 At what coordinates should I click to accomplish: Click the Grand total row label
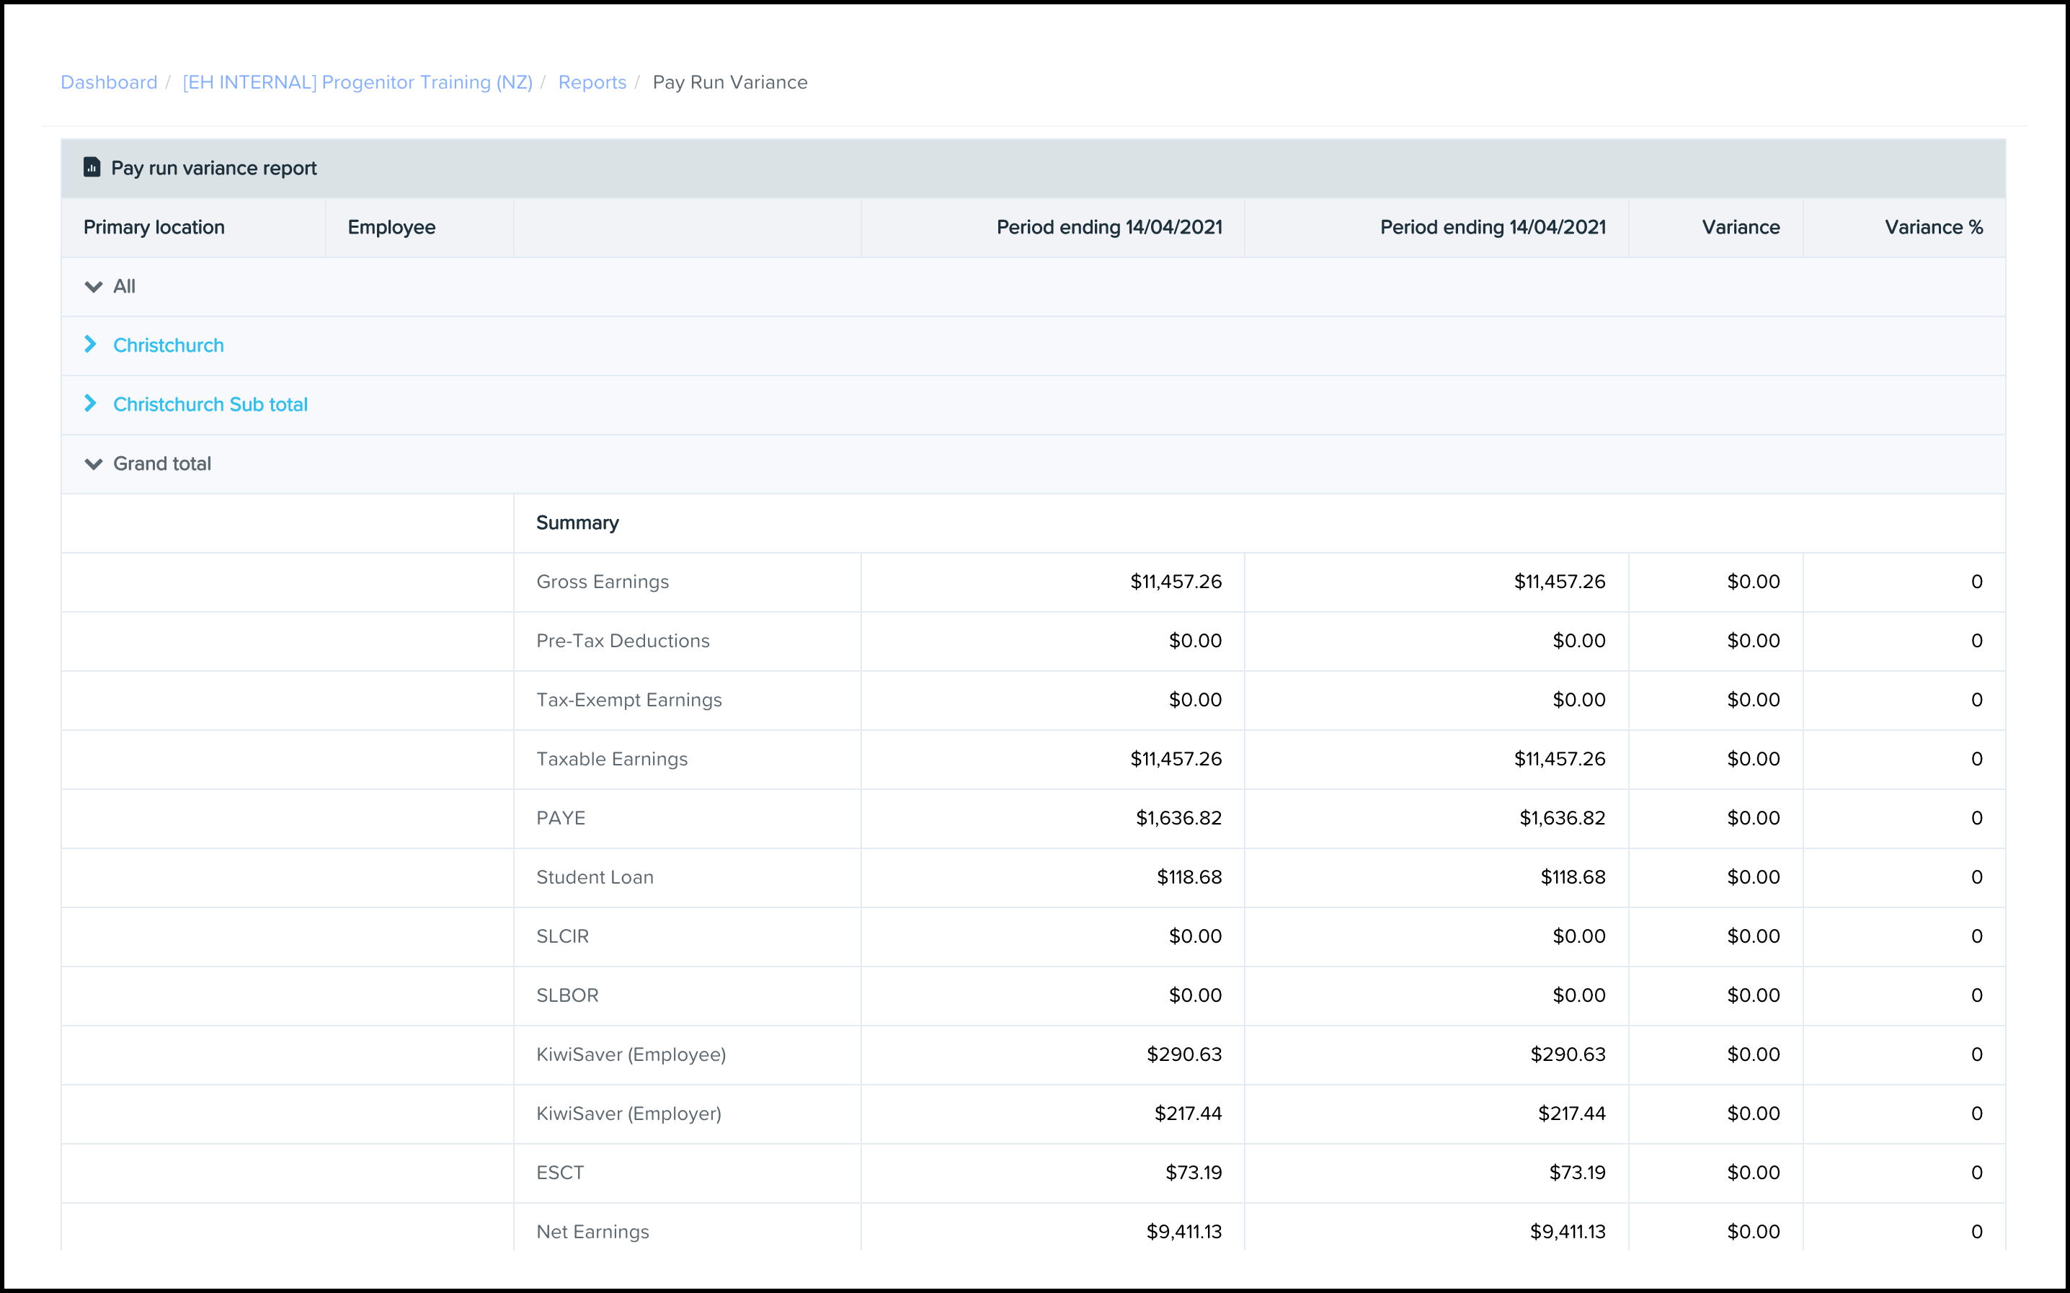tap(161, 463)
